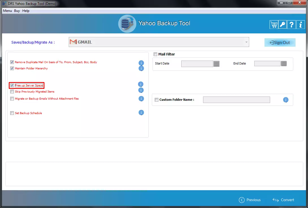Minimize the DRS Yahoo Backup Tool window

pyautogui.click(x=281, y=3)
